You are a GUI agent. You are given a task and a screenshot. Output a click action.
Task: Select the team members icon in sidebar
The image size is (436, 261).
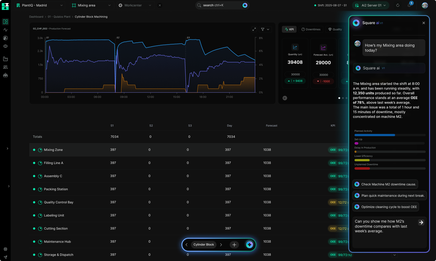pyautogui.click(x=5, y=67)
